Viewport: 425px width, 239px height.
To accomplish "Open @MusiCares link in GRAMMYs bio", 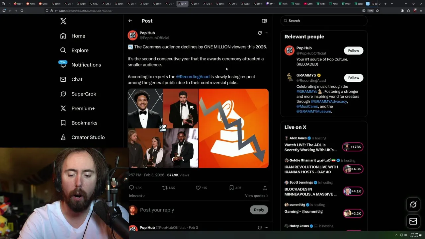I will tap(307, 107).
